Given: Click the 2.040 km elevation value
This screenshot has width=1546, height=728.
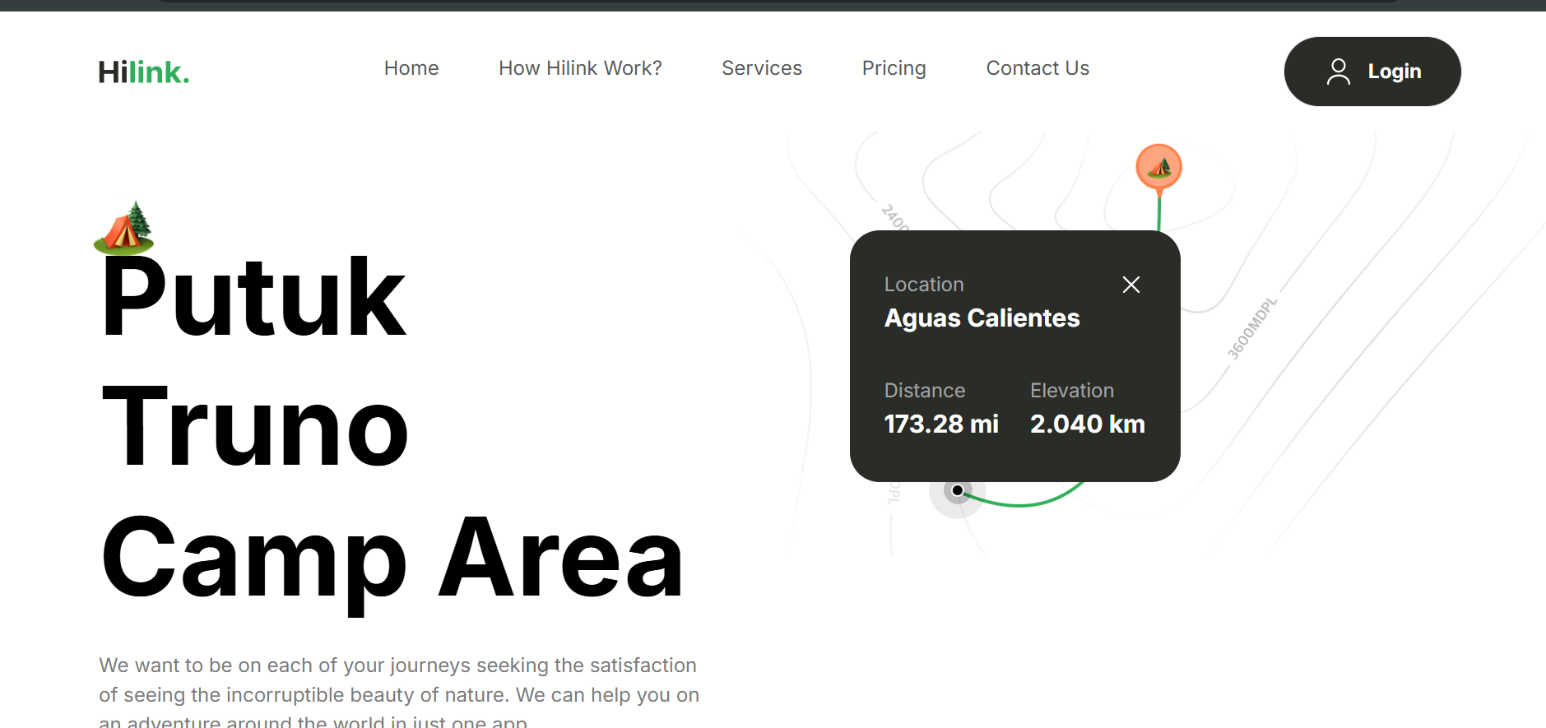Looking at the screenshot, I should (x=1087, y=424).
